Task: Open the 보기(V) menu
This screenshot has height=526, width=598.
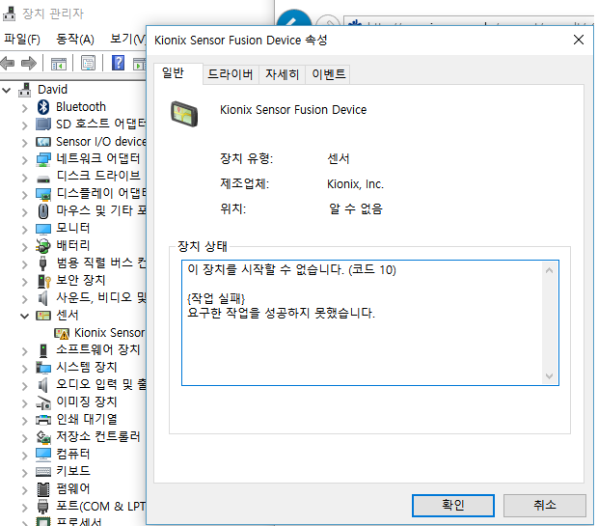Action: tap(127, 39)
